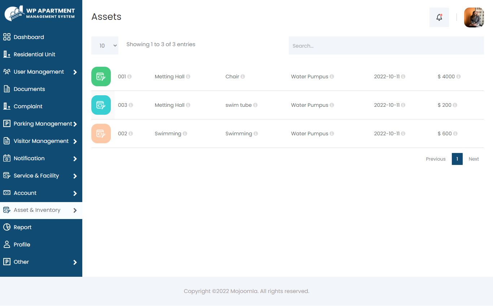493x306 pixels.
Task: Click the Report pie chart icon
Action: (x=7, y=227)
